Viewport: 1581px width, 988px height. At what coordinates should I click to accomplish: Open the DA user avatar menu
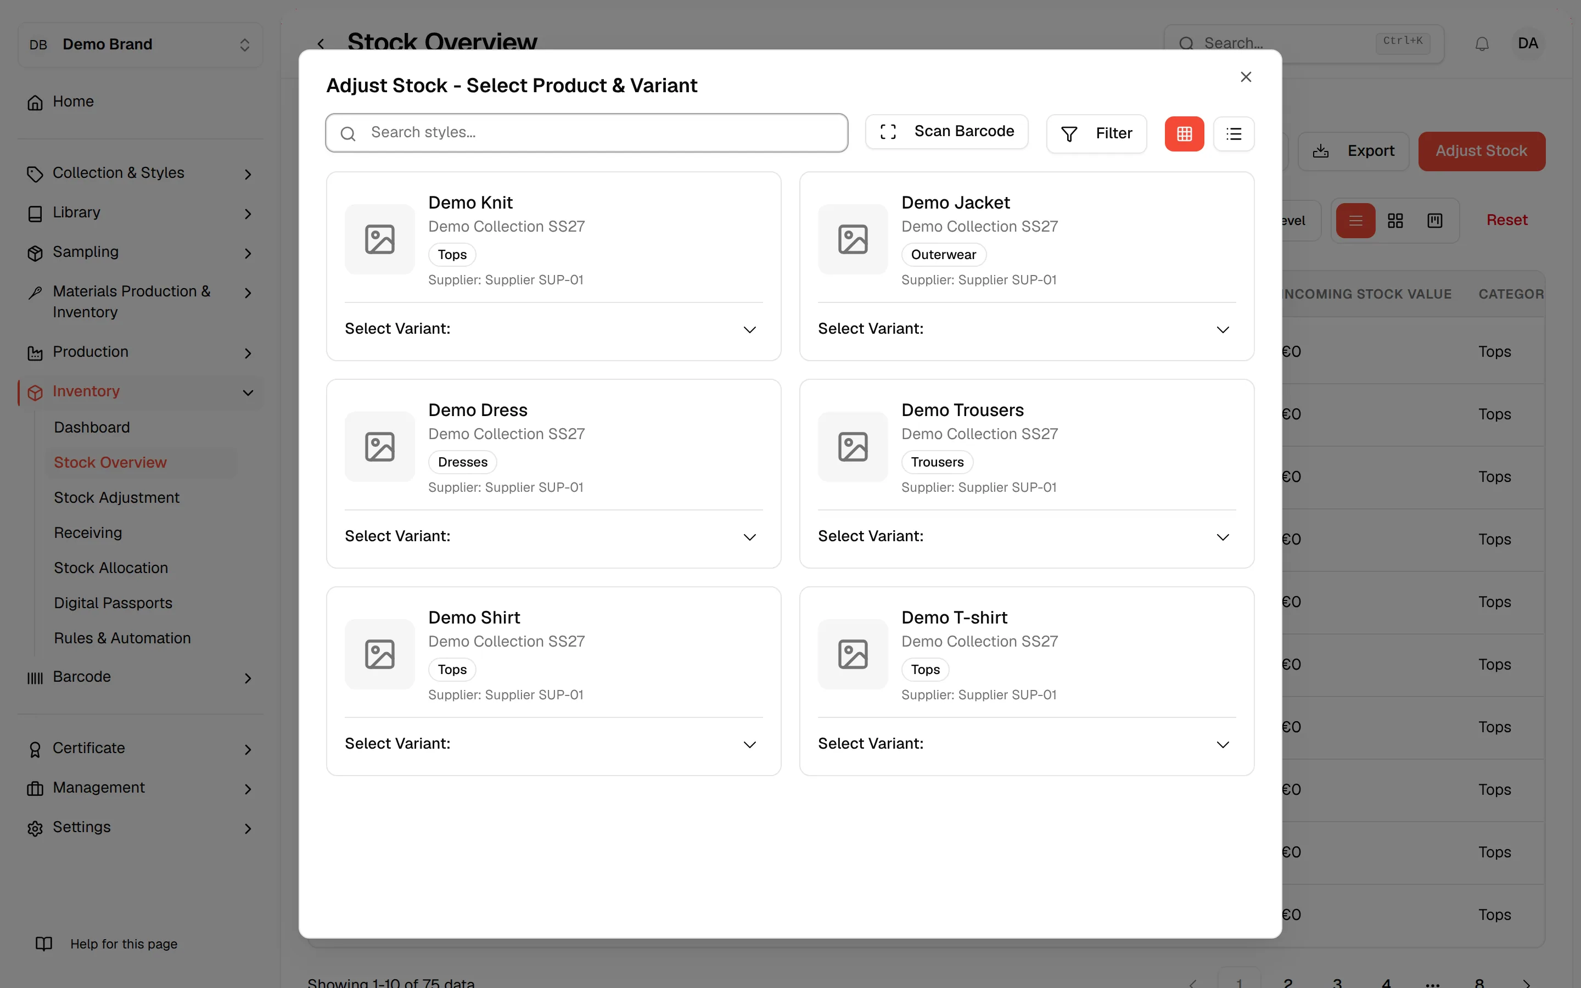point(1527,44)
